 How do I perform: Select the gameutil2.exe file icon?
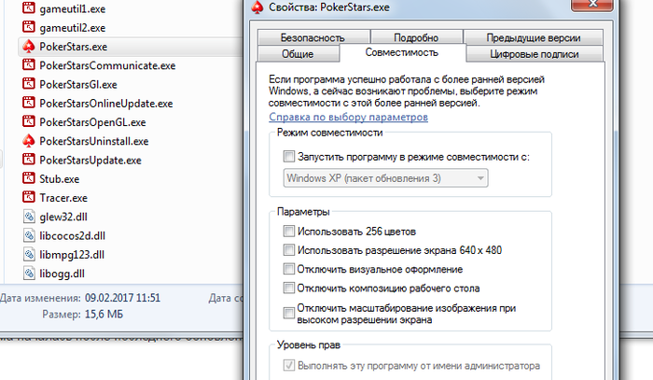28,27
